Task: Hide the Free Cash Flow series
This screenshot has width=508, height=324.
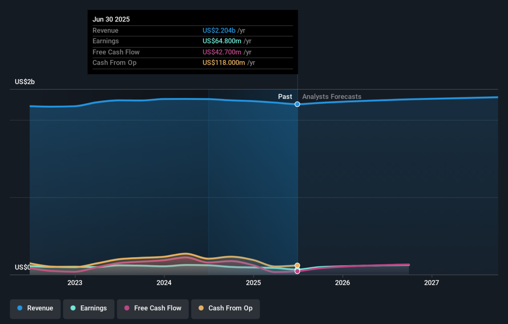Action: [x=153, y=308]
